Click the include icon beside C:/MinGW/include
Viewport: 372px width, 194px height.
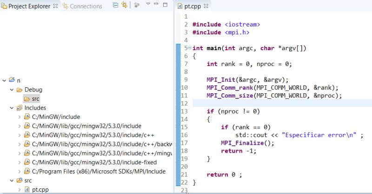click(27, 117)
